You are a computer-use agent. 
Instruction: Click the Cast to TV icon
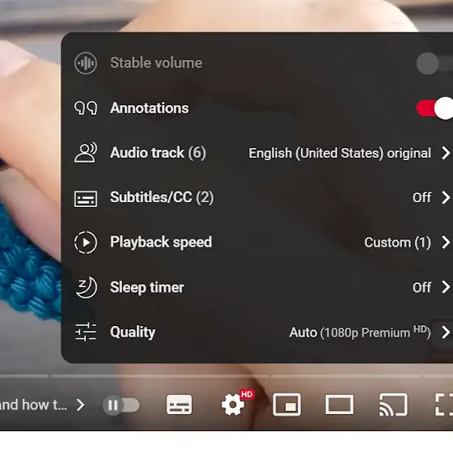click(x=393, y=404)
